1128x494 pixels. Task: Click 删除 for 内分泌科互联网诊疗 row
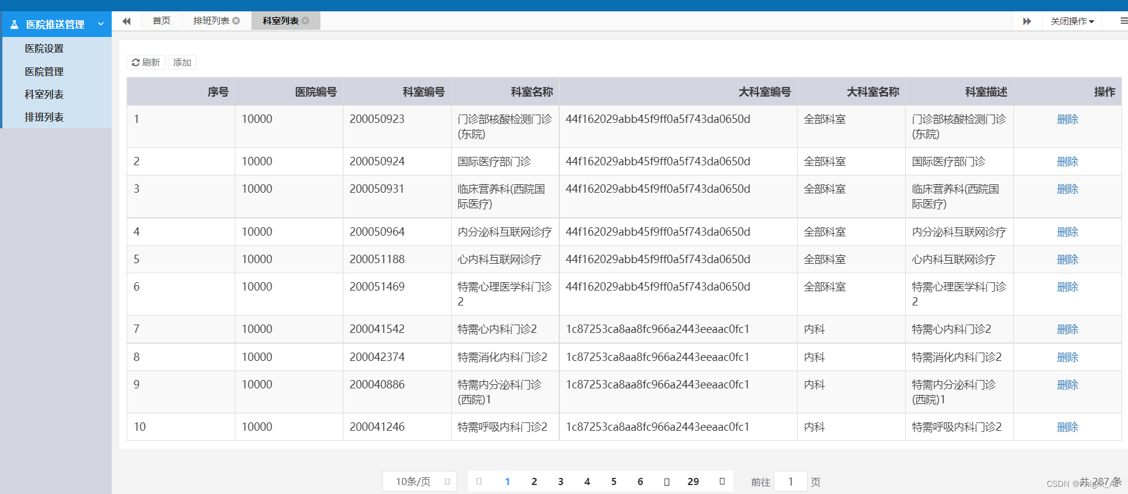point(1067,232)
